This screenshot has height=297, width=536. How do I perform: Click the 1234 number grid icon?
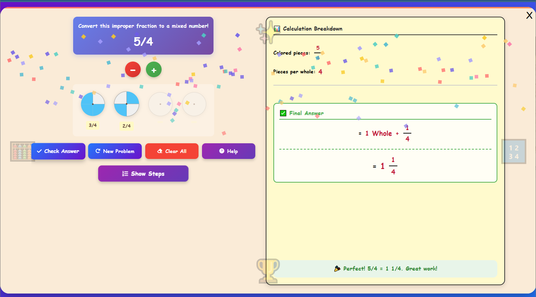coord(513,152)
